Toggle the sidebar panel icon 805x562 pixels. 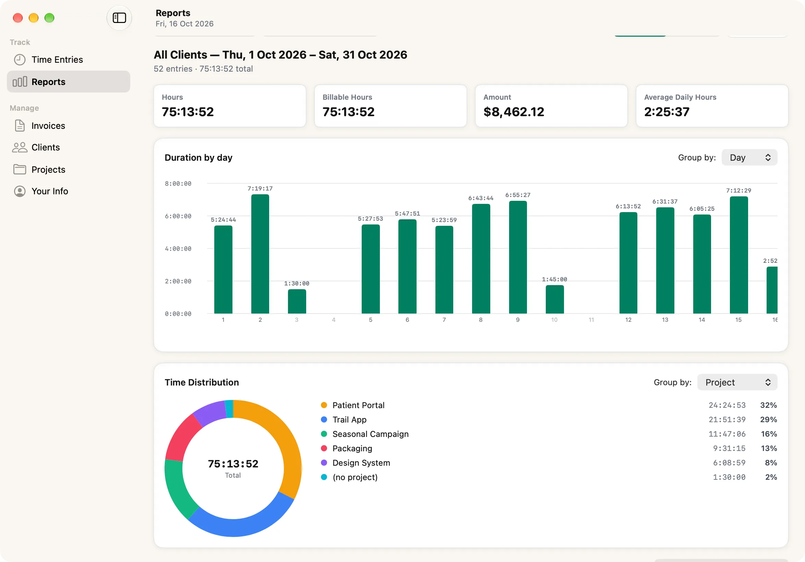119,18
